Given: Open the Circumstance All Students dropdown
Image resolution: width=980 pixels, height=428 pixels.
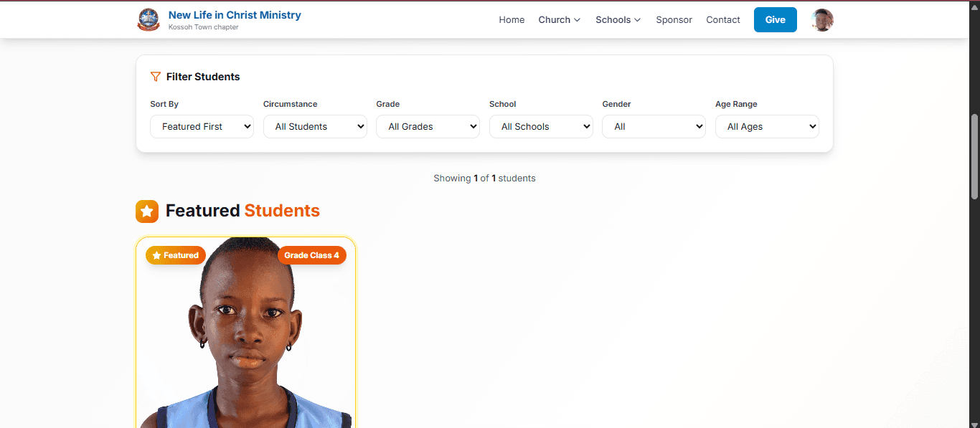Looking at the screenshot, I should 315,126.
